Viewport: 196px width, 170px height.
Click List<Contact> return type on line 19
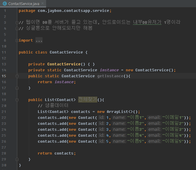pyautogui.click(x=60, y=100)
